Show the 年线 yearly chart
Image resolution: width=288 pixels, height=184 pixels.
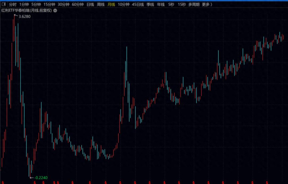161,4
